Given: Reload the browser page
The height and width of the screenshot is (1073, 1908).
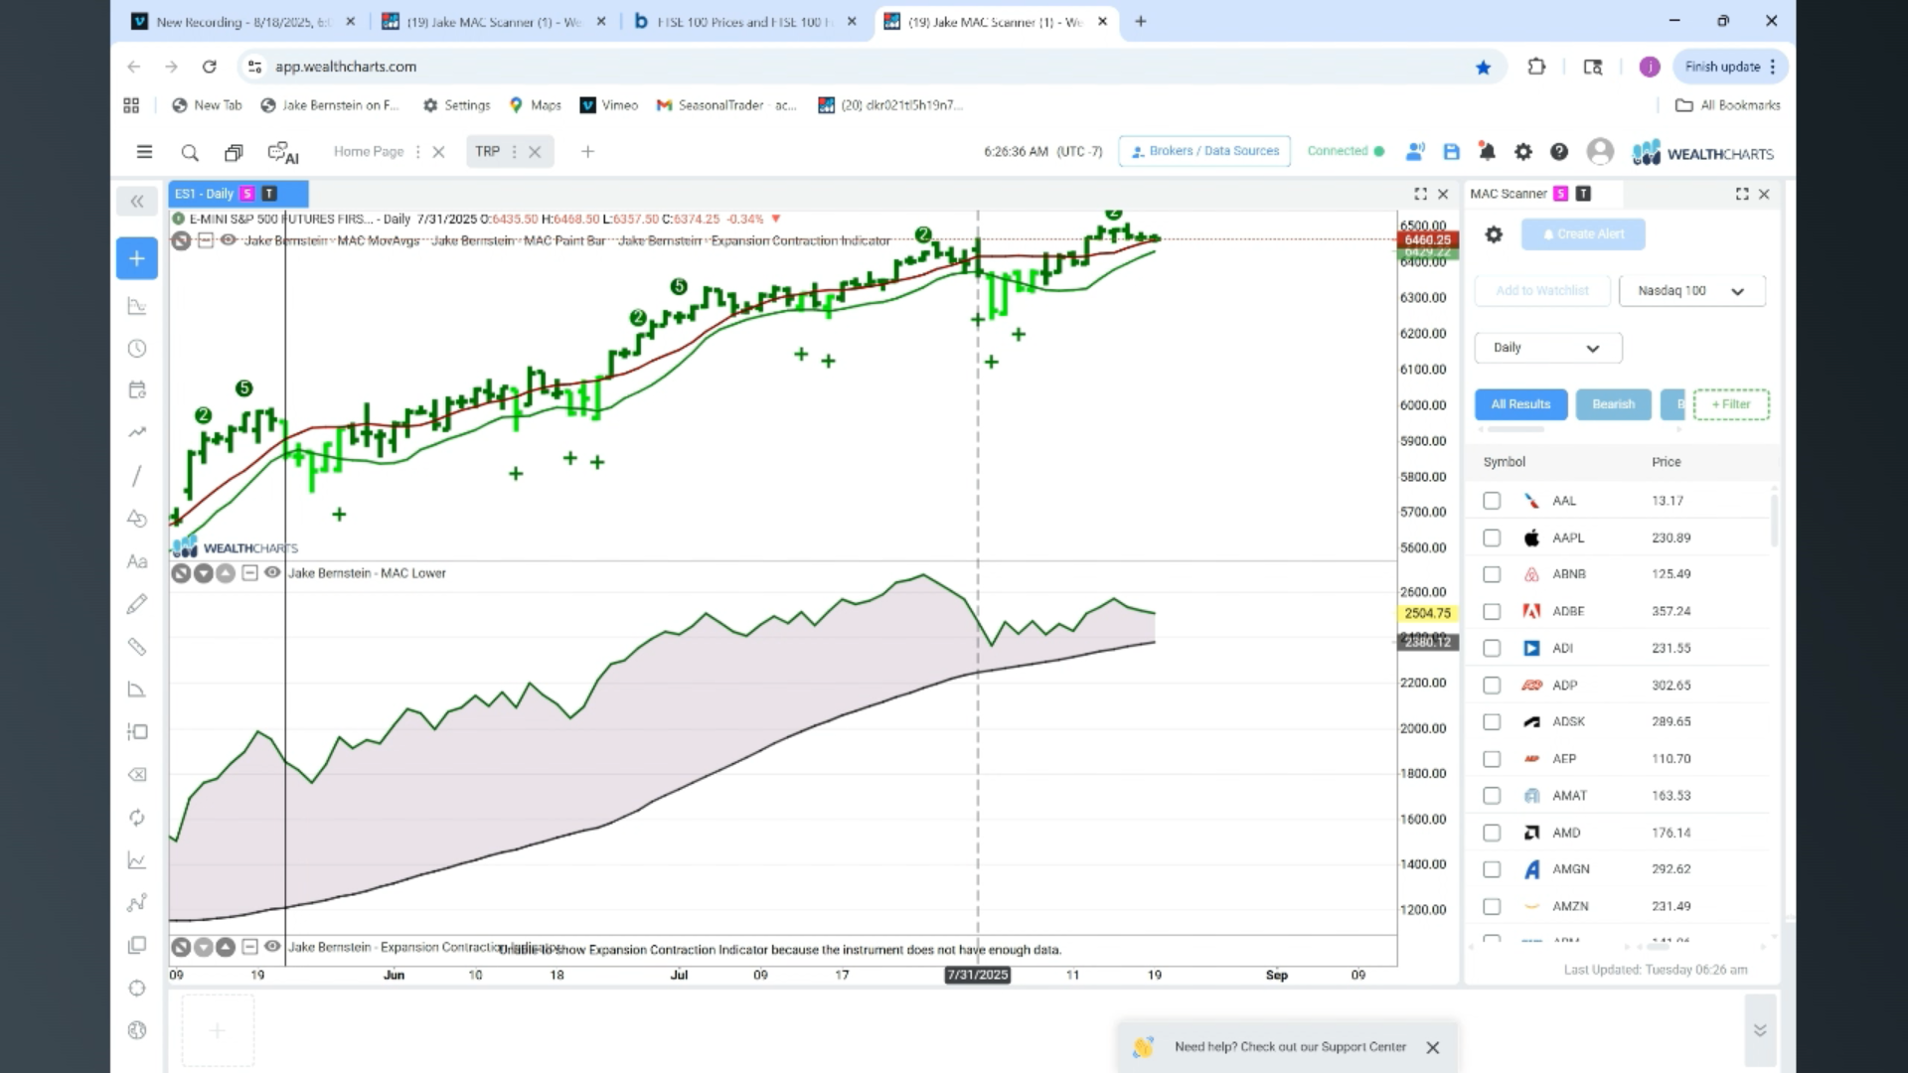Looking at the screenshot, I should click(x=209, y=67).
